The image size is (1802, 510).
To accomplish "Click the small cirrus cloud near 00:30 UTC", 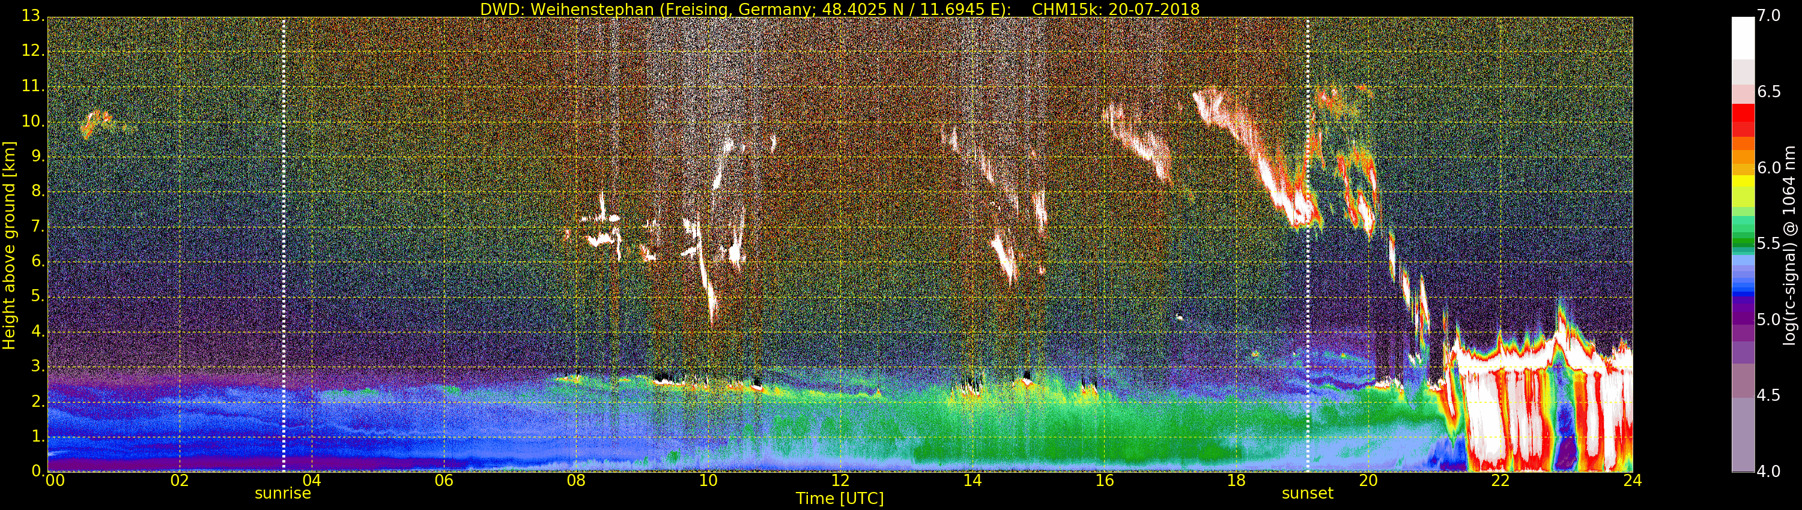I will pos(97,124).
